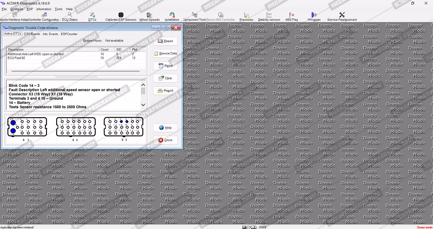Open the Tests menu

point(58,9)
